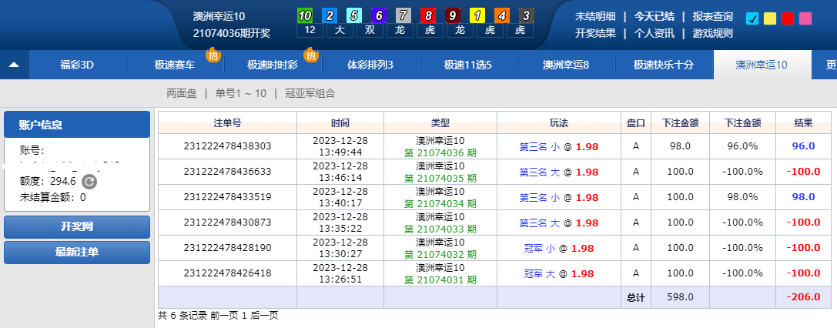Go to 后一页 next page
The width and height of the screenshot is (837, 328).
click(x=265, y=316)
